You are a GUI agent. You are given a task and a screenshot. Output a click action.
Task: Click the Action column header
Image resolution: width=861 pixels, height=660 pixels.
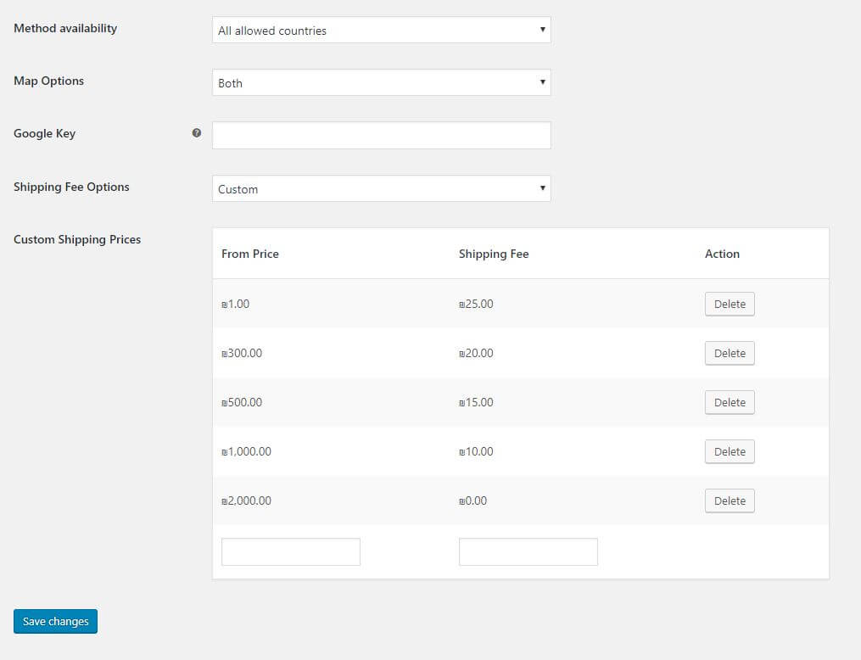click(722, 254)
